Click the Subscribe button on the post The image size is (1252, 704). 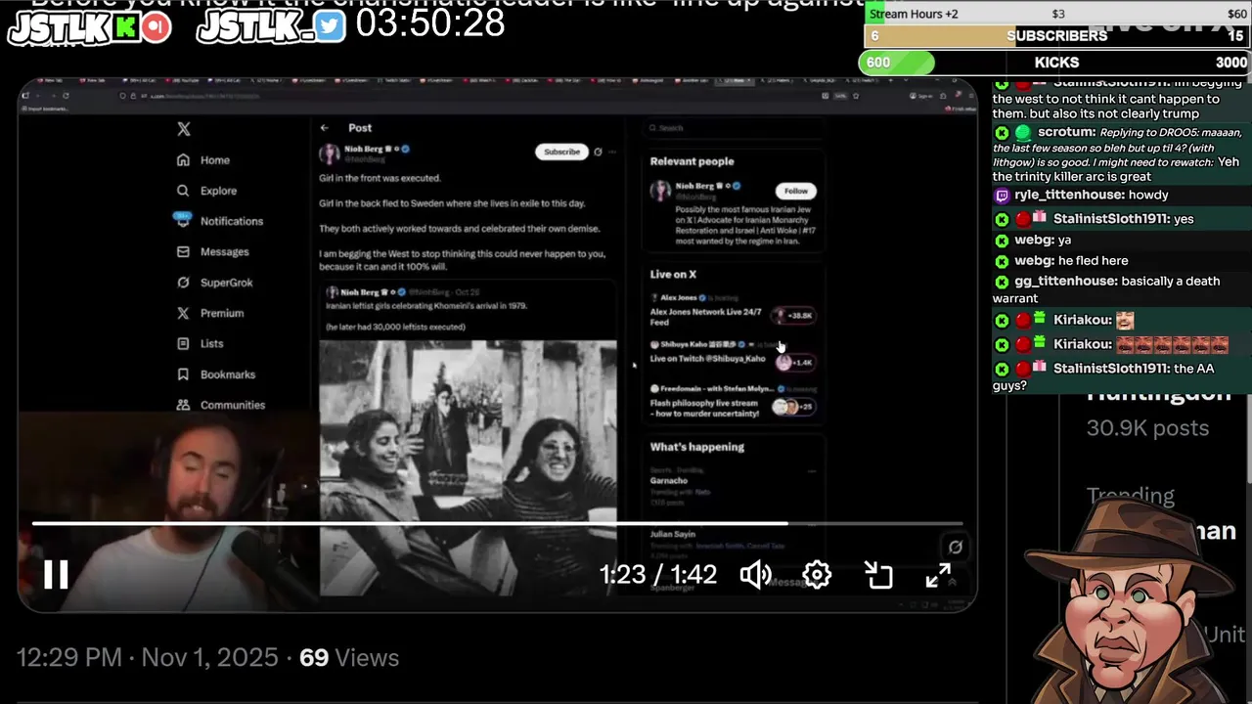561,152
